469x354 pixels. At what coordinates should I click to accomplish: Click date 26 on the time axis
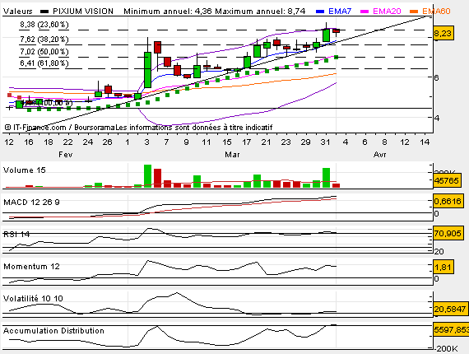point(108,142)
